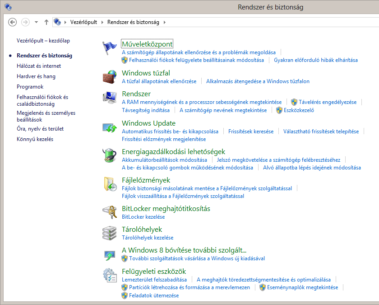Viewport: 379px width, 305px height.
Task: Open Óra, nyelv és terület category
Action: click(40, 128)
